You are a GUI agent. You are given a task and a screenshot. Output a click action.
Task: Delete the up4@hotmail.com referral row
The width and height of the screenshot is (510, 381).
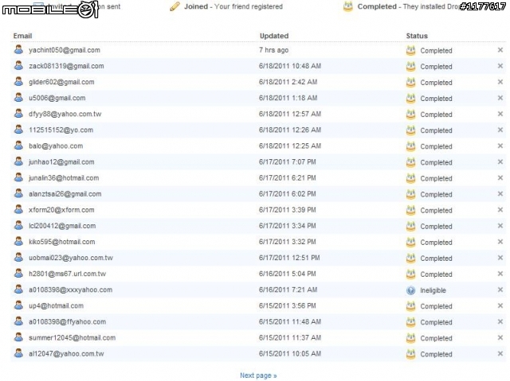click(x=500, y=305)
